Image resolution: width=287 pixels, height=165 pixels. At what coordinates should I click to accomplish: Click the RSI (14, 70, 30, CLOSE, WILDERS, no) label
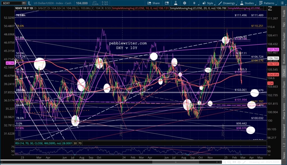coord(38,143)
